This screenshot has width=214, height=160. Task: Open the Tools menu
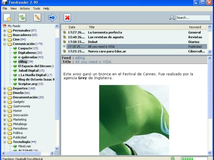[x=36, y=9]
